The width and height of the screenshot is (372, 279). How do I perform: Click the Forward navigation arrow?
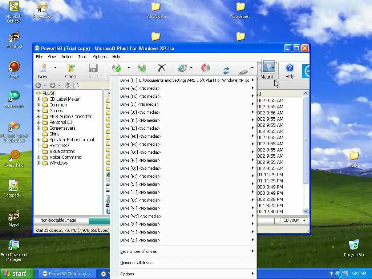point(53,85)
